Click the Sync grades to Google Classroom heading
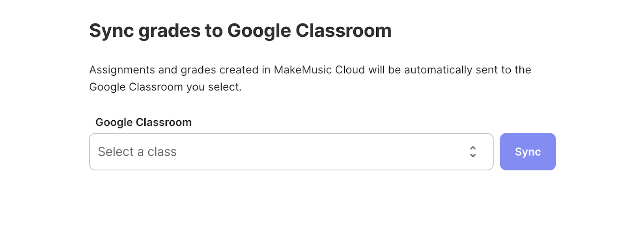The image size is (631, 252). (240, 31)
